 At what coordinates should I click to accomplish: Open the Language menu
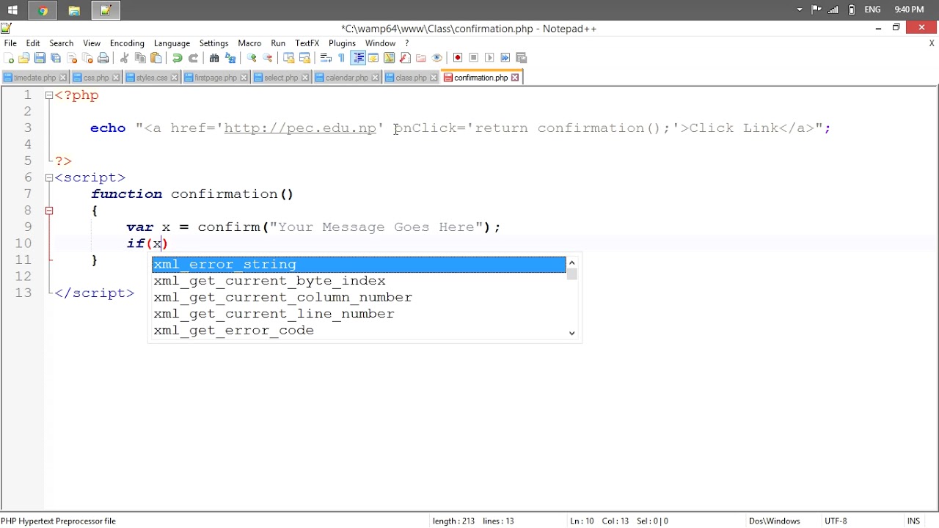tap(172, 43)
